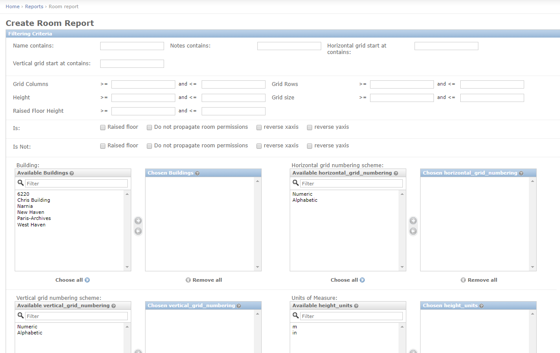Click the Buildings remove-left arrow icon

tap(138, 231)
